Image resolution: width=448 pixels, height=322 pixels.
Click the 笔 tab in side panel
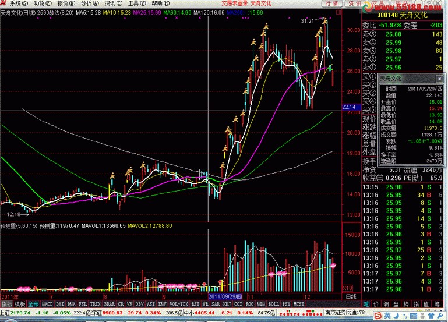pyautogui.click(x=367, y=304)
